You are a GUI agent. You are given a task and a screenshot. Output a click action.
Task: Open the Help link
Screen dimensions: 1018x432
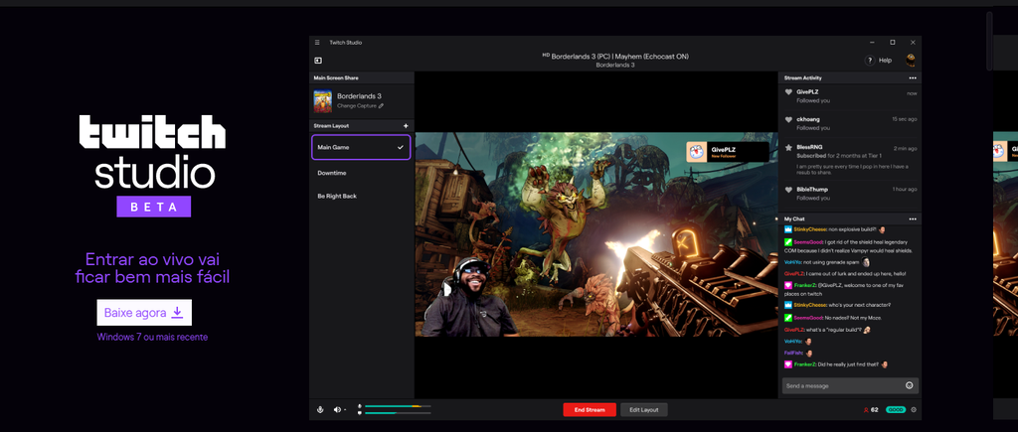(885, 61)
